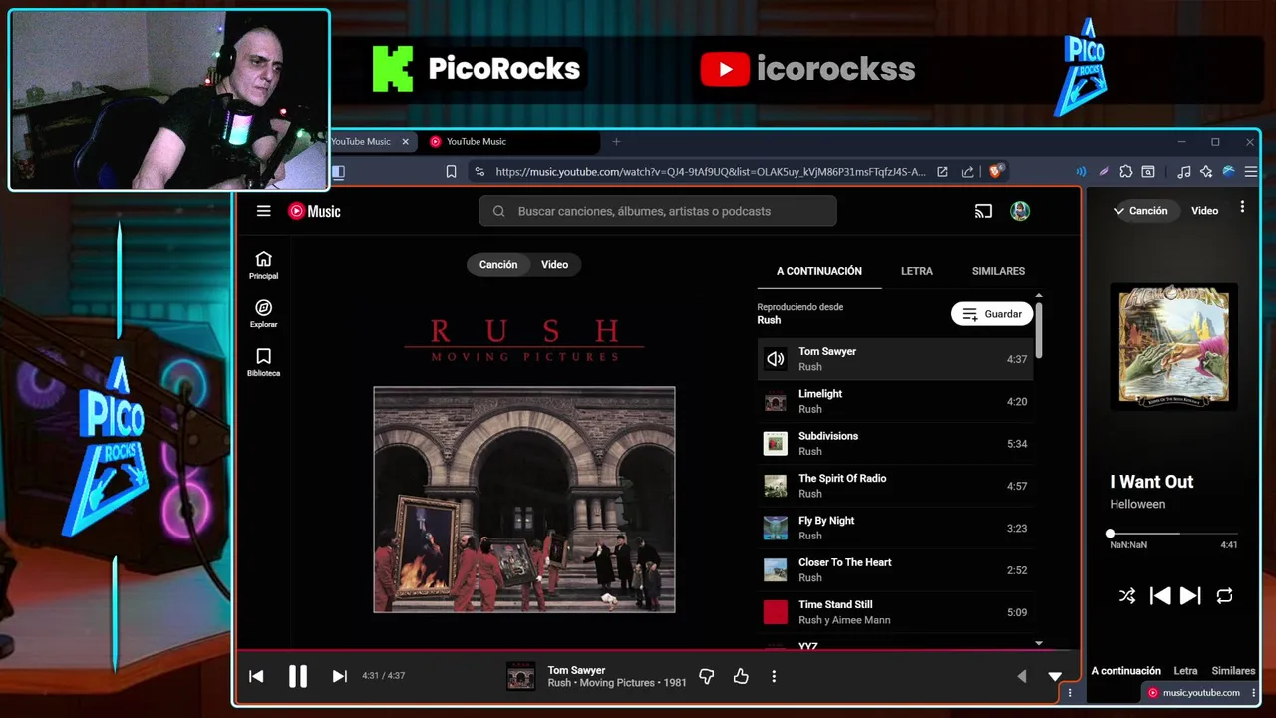Viewport: 1276px width, 718px height.
Task: Go to Principal home page
Action: pos(263,265)
